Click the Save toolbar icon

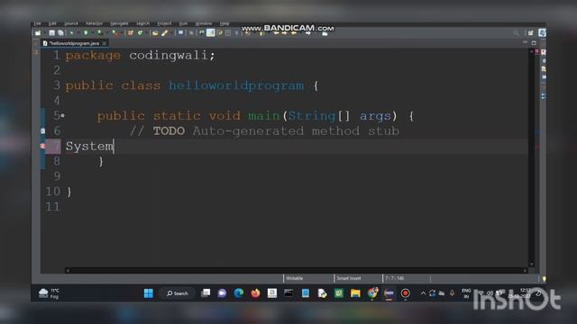coord(52,33)
